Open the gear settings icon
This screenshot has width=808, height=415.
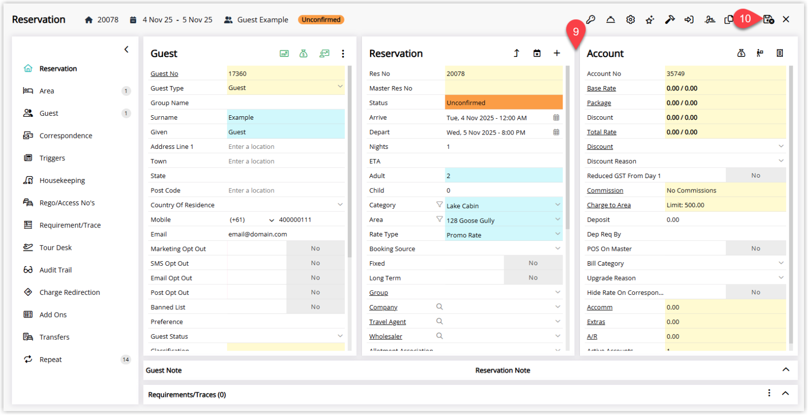pyautogui.click(x=630, y=20)
